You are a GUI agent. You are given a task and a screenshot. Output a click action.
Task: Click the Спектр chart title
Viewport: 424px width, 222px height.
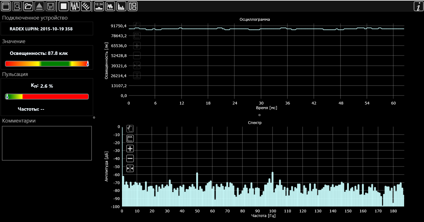click(x=255, y=122)
